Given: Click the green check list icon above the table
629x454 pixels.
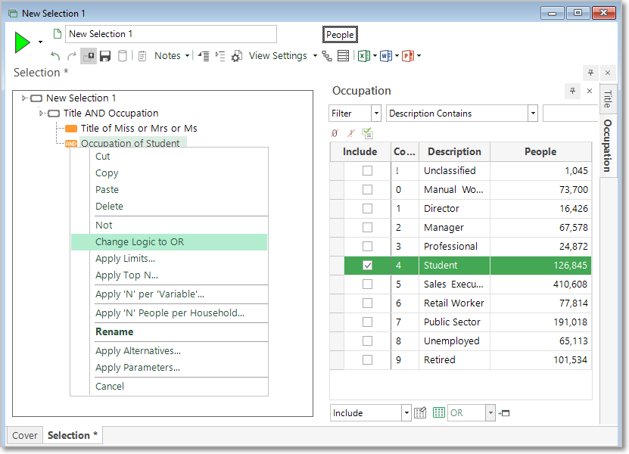Looking at the screenshot, I should point(367,133).
